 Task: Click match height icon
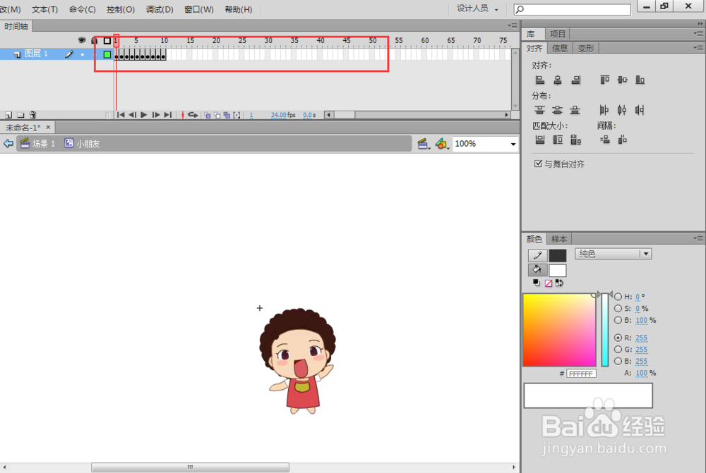point(558,140)
